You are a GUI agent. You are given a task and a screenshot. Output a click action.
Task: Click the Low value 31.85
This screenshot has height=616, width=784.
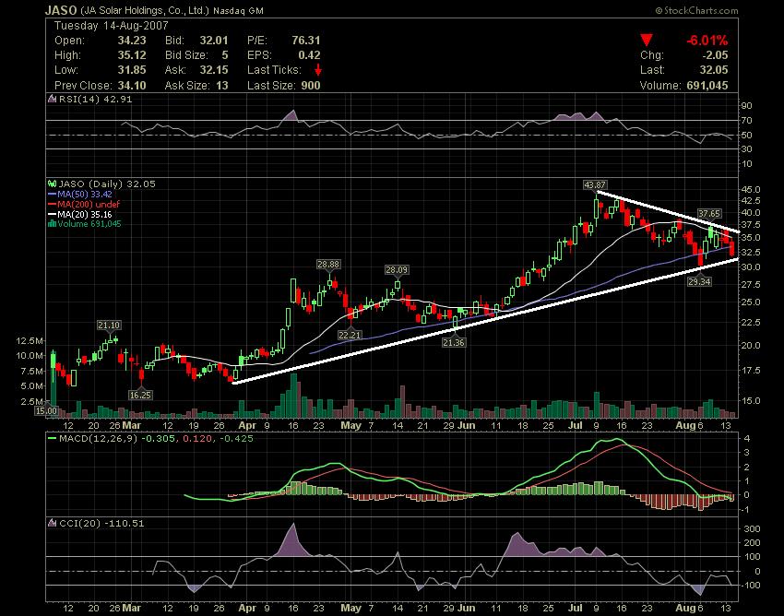click(132, 70)
